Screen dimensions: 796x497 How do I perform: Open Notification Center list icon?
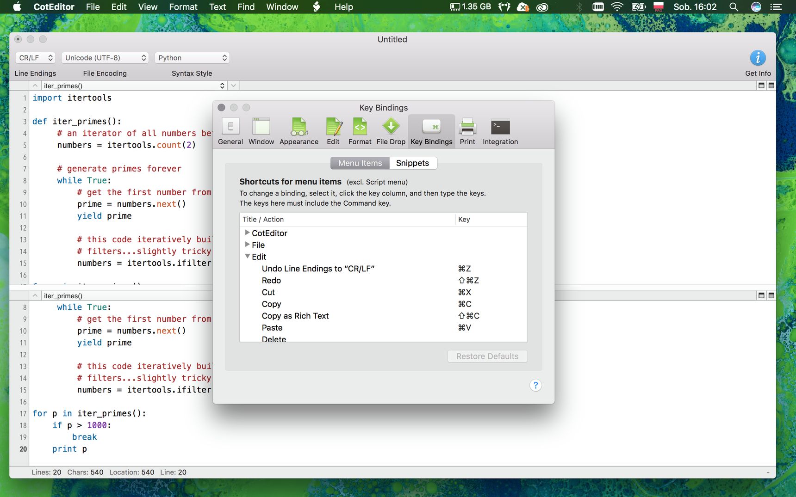point(776,7)
